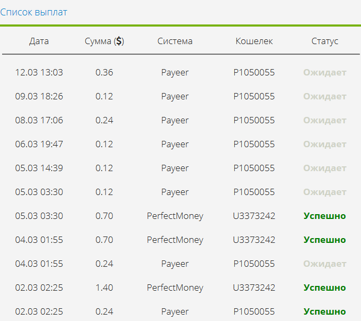
Task: Click Payeer in the 05.03 14:39 row
Action: pyautogui.click(x=175, y=168)
